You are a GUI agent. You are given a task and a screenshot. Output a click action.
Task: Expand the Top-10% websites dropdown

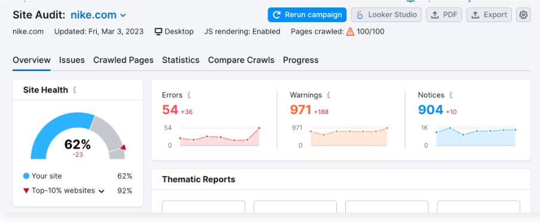[102, 191]
